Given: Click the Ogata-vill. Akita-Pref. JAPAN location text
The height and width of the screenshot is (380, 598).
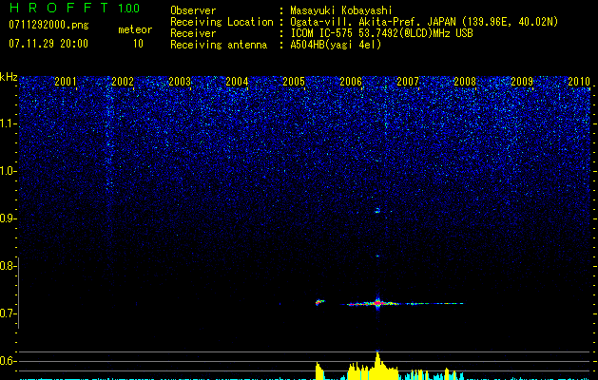Looking at the screenshot, I should click(424, 22).
